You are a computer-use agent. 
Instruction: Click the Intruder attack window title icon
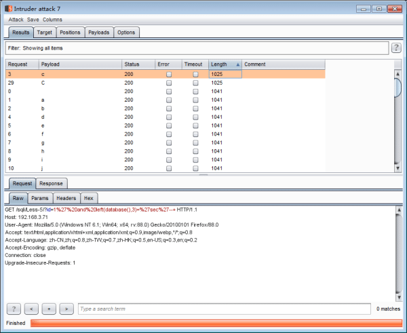(8, 7)
